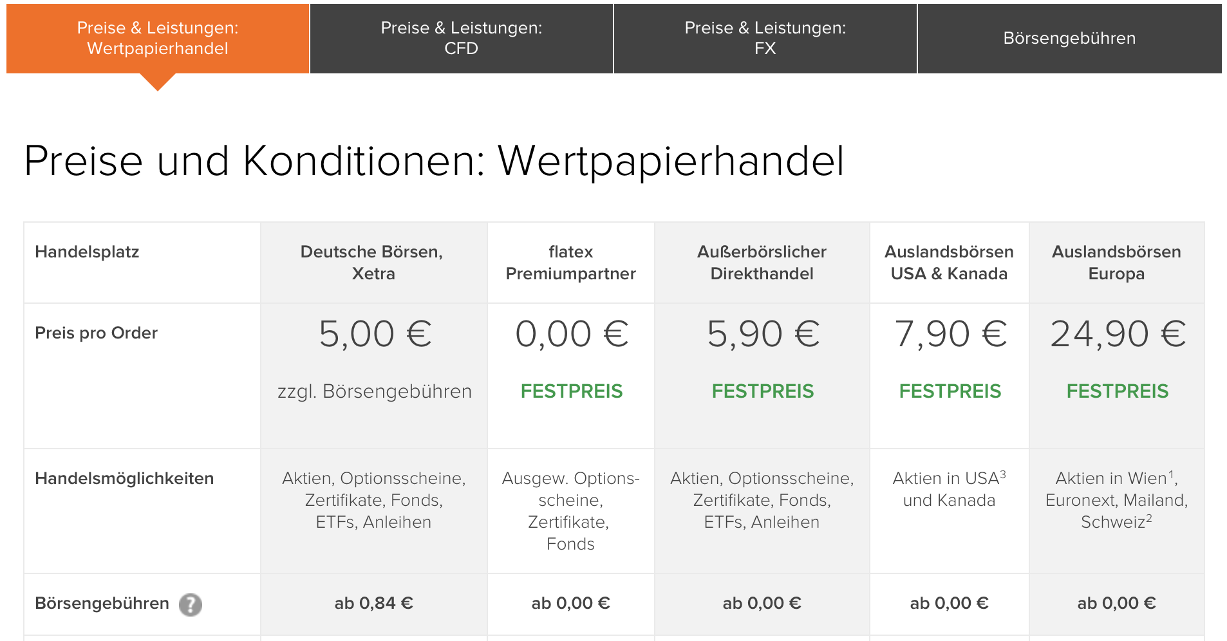Screen dimensions: 1227x641
Task: Open the Börsengebühren help question-mark icon
Action: [x=190, y=604]
